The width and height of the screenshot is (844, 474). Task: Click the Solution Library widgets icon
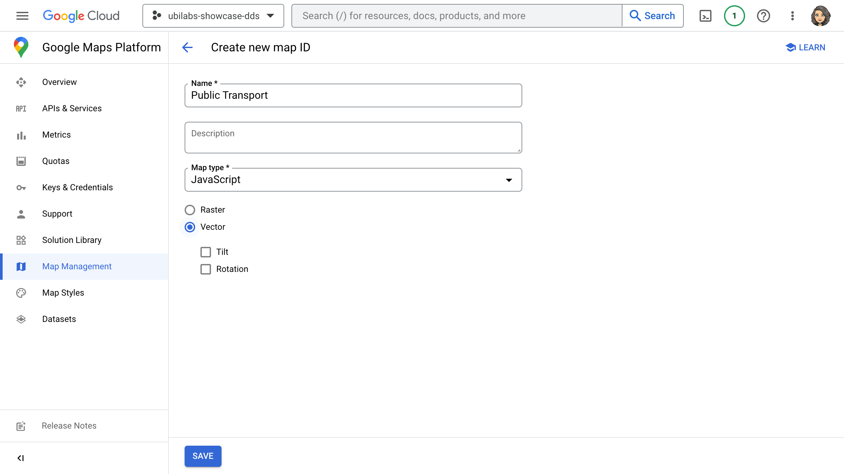point(21,240)
